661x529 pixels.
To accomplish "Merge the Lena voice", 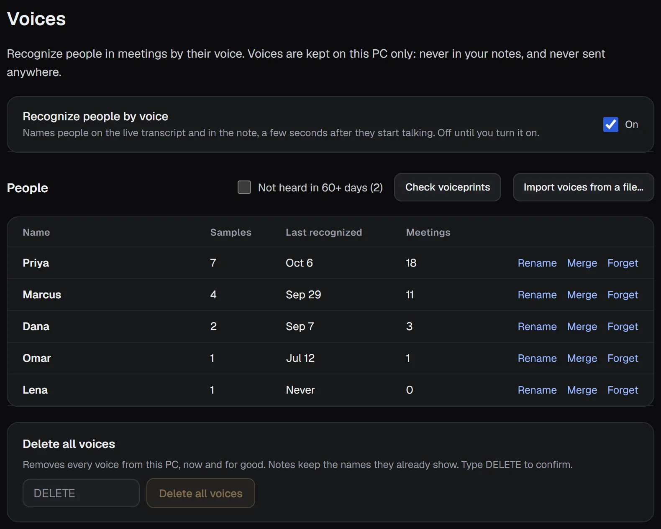I will click(582, 390).
